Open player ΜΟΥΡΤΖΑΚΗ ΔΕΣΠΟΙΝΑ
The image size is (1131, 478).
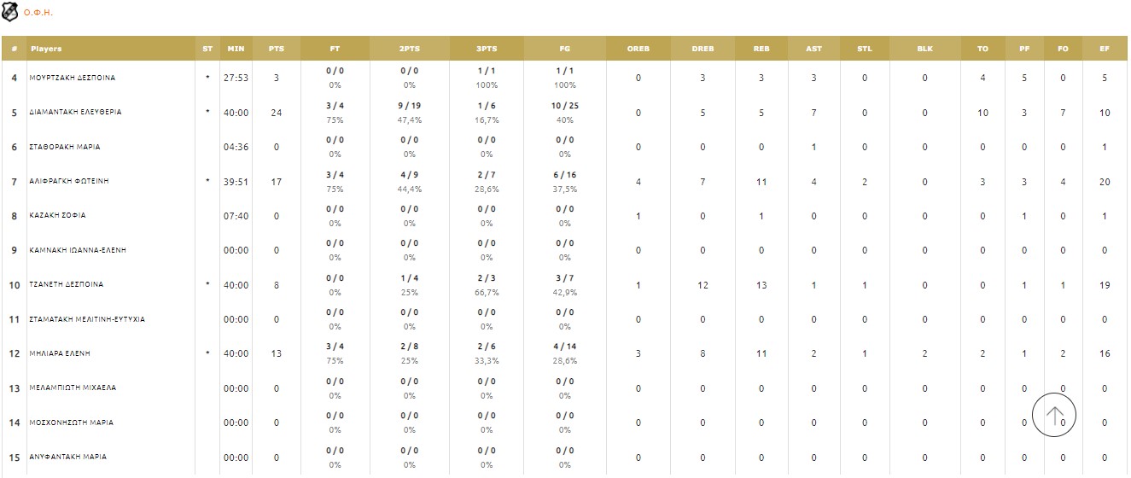coord(72,78)
